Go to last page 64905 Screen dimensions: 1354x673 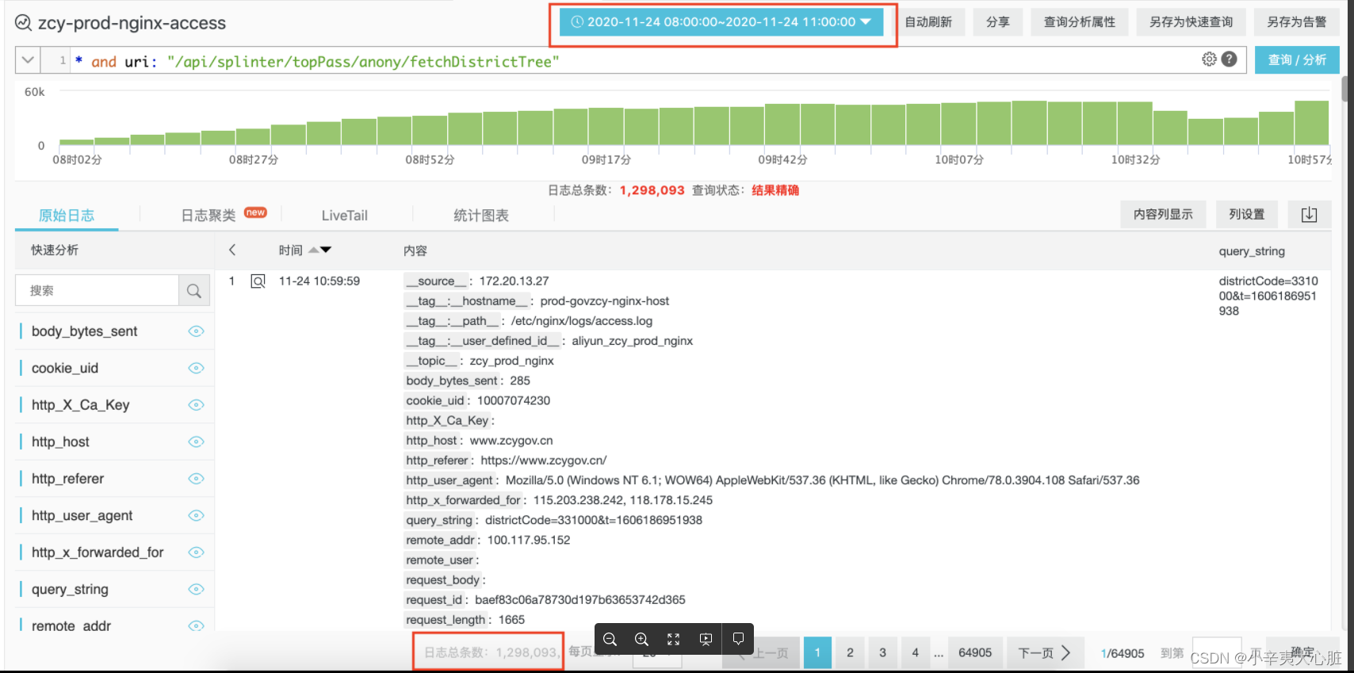point(975,652)
